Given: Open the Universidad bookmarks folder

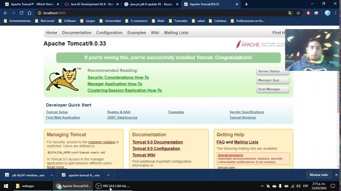Looking at the screenshot, I should [110, 21].
